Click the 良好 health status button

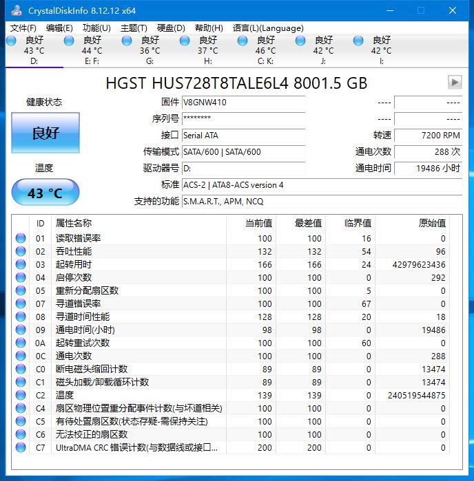(x=45, y=133)
